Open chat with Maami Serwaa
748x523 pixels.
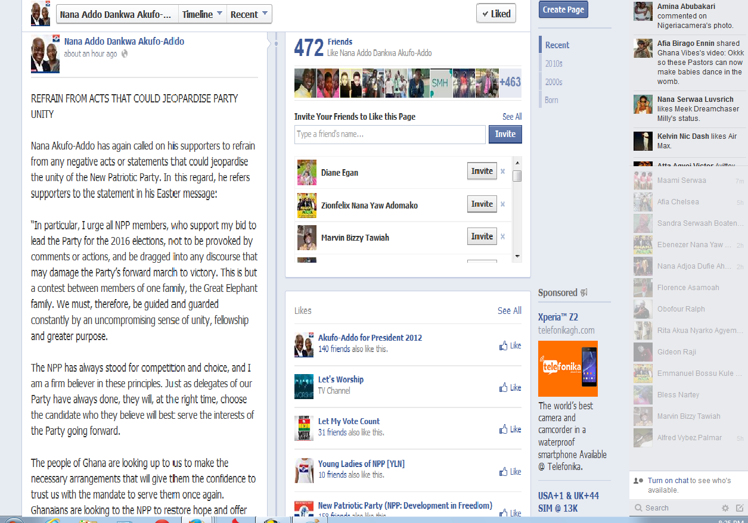pos(689,180)
